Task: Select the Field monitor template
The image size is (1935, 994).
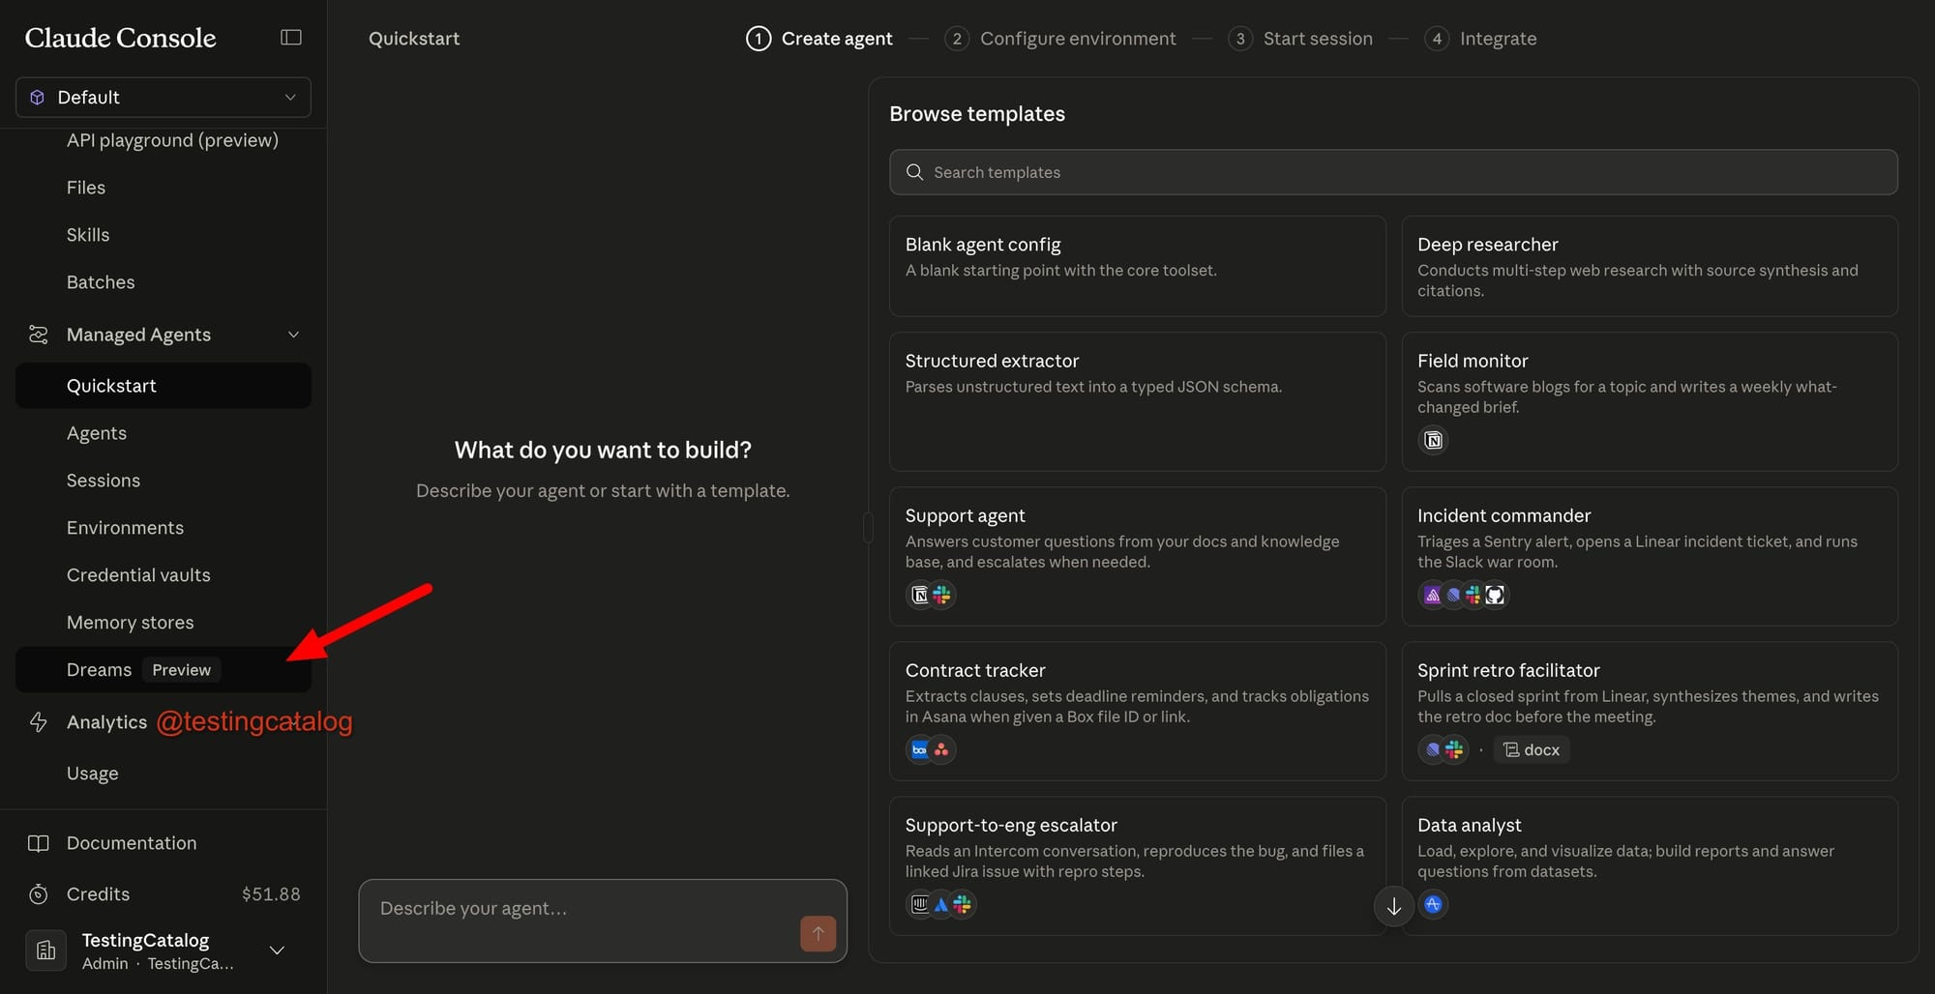Action: click(1650, 402)
